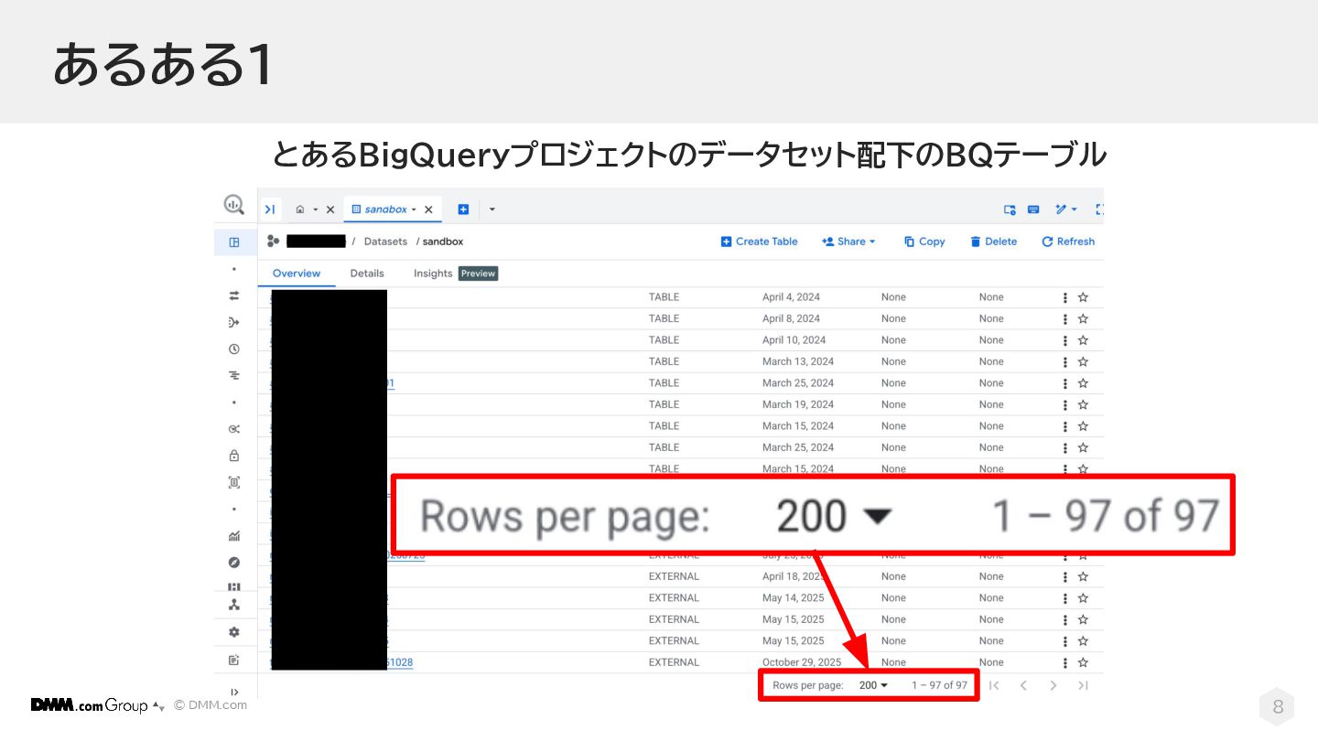This screenshot has height=741, width=1318.
Task: Close the sandbox tab
Action: 429,209
